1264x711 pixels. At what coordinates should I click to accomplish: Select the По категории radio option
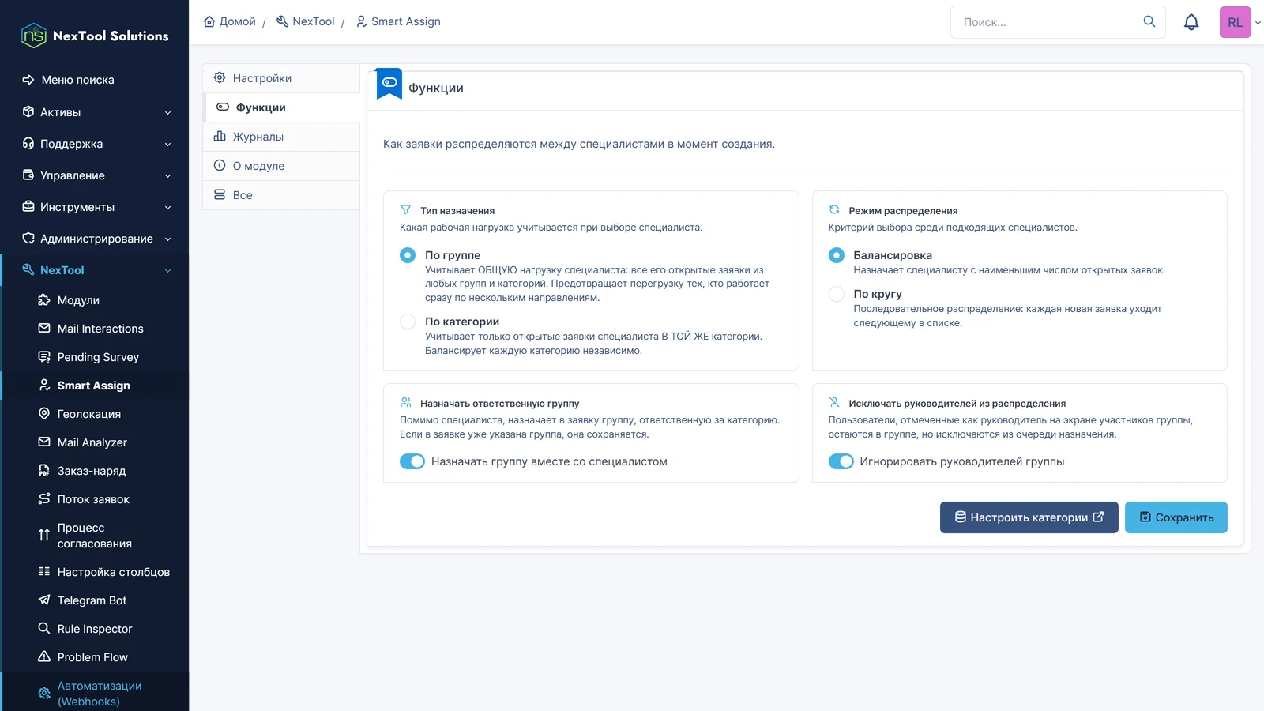point(408,322)
